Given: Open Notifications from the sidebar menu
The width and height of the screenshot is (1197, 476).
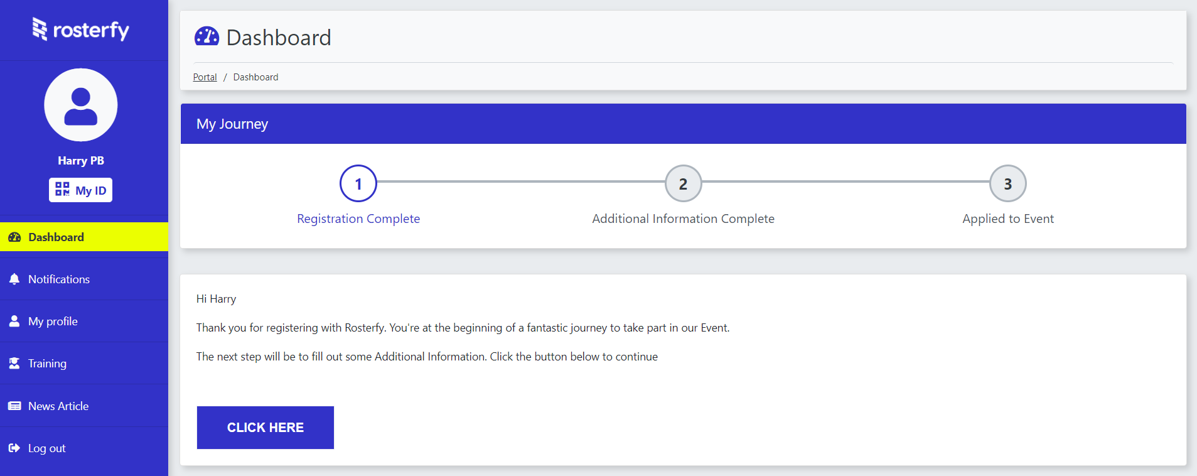Looking at the screenshot, I should [58, 279].
